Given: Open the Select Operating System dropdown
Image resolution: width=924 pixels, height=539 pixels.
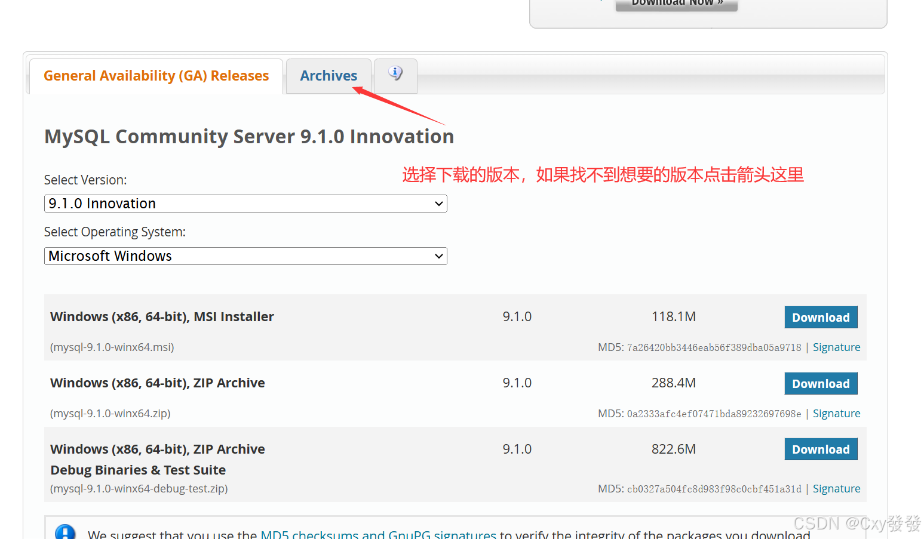Looking at the screenshot, I should point(245,256).
